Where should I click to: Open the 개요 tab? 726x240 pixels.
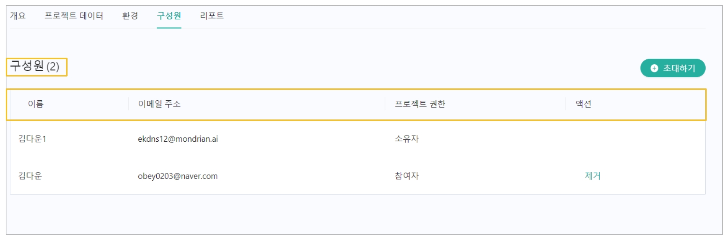click(x=18, y=16)
